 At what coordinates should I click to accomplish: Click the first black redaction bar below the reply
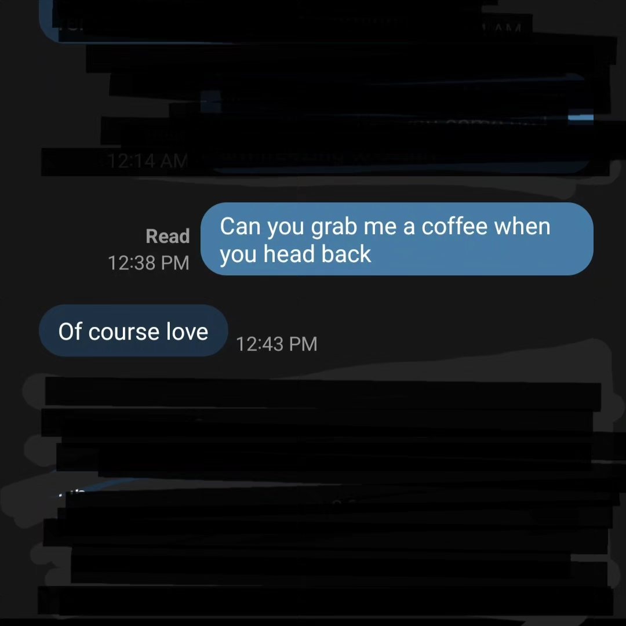pyautogui.click(x=323, y=394)
